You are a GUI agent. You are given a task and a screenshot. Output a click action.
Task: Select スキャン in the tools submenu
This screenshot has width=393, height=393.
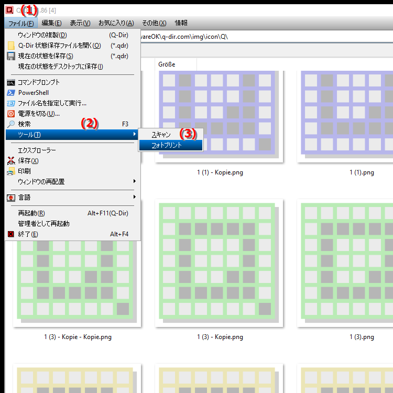pos(171,135)
